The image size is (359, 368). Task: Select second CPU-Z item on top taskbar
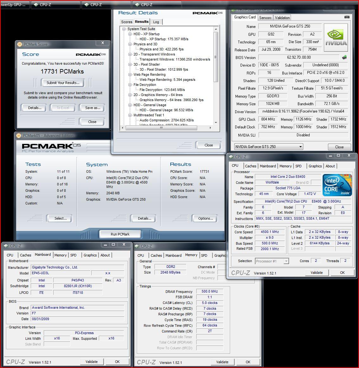click(106, 4)
